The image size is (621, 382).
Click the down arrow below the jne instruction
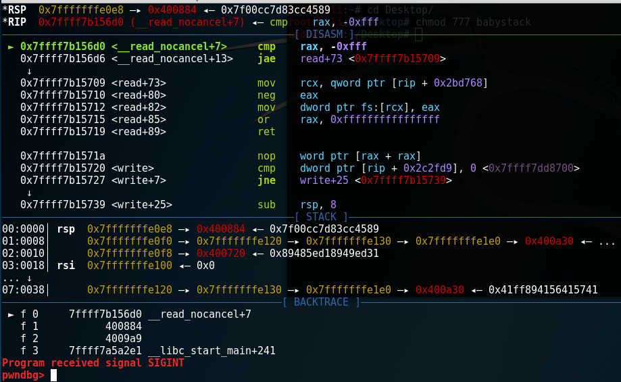coord(29,193)
